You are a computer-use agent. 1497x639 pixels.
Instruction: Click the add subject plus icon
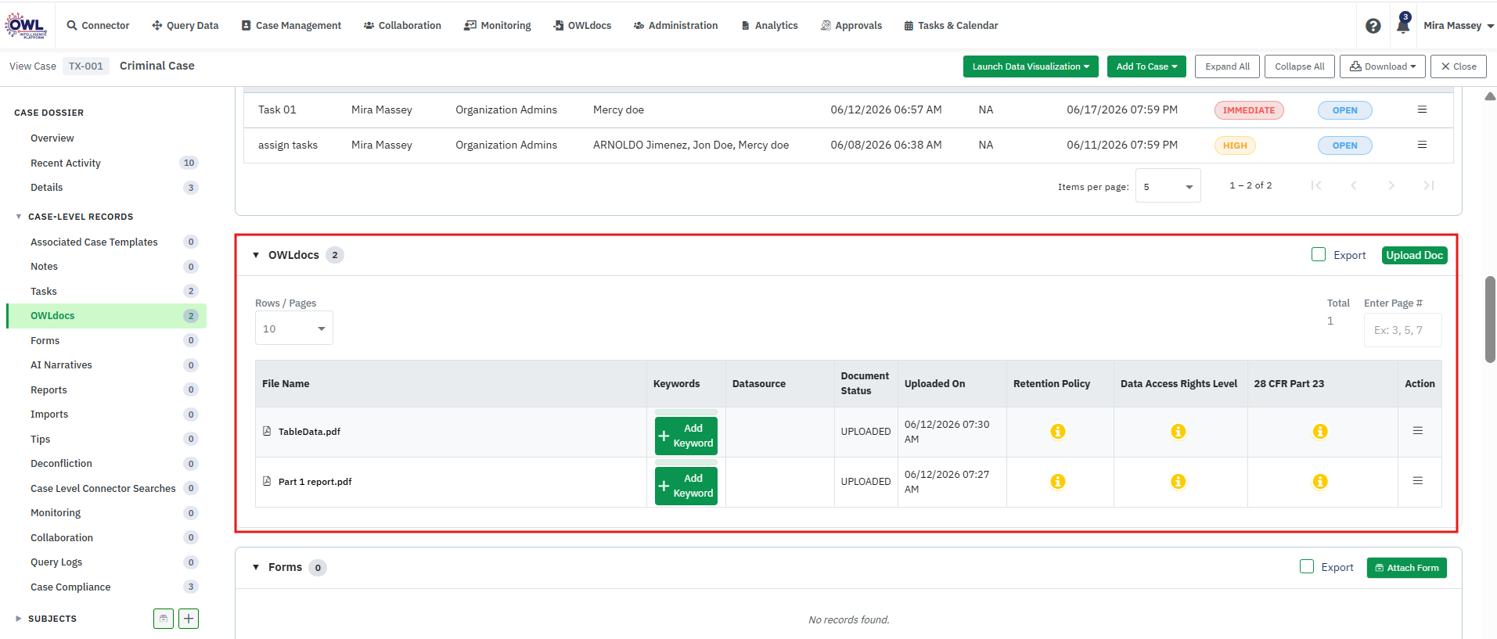[189, 619]
